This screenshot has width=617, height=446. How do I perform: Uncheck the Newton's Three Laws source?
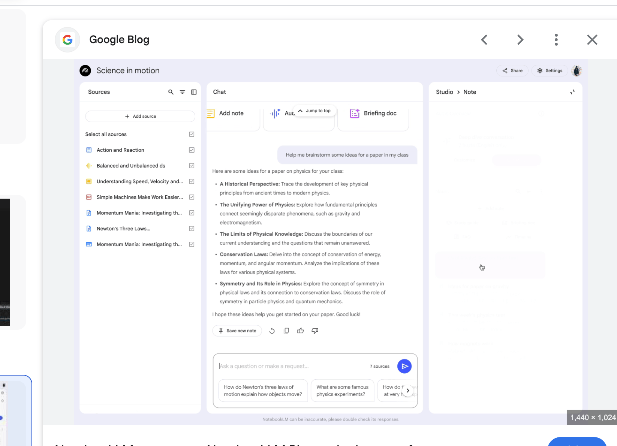pyautogui.click(x=192, y=229)
